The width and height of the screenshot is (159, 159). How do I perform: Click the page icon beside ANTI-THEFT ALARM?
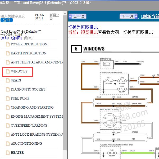[8, 62]
